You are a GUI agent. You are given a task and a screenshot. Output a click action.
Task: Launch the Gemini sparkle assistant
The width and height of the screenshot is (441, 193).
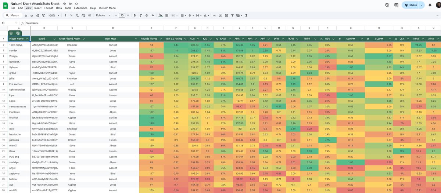[x=430, y=5]
